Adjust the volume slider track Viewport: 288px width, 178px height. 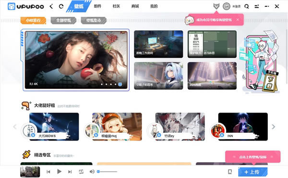[x=107, y=172]
